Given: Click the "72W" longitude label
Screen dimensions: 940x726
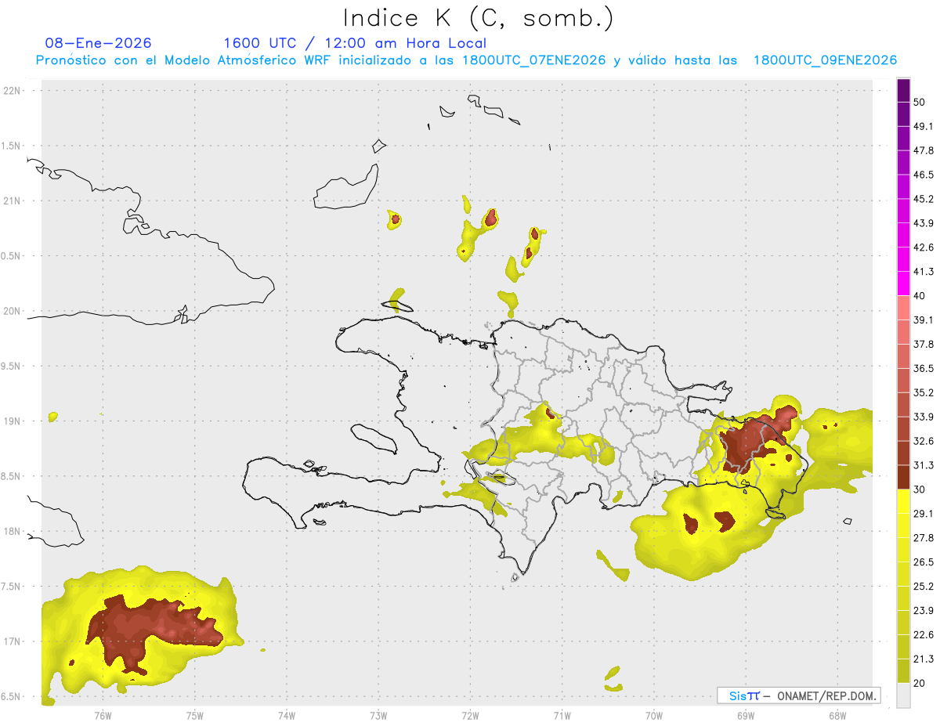Looking at the screenshot, I should [470, 715].
